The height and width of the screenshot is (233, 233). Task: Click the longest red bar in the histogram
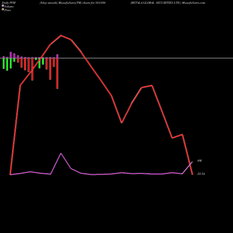57,73
